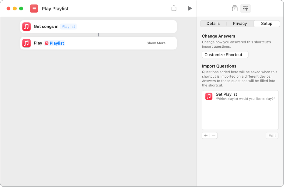The image size is (284, 187).
Task: Click Music icon in Play action
Action: tap(27, 43)
